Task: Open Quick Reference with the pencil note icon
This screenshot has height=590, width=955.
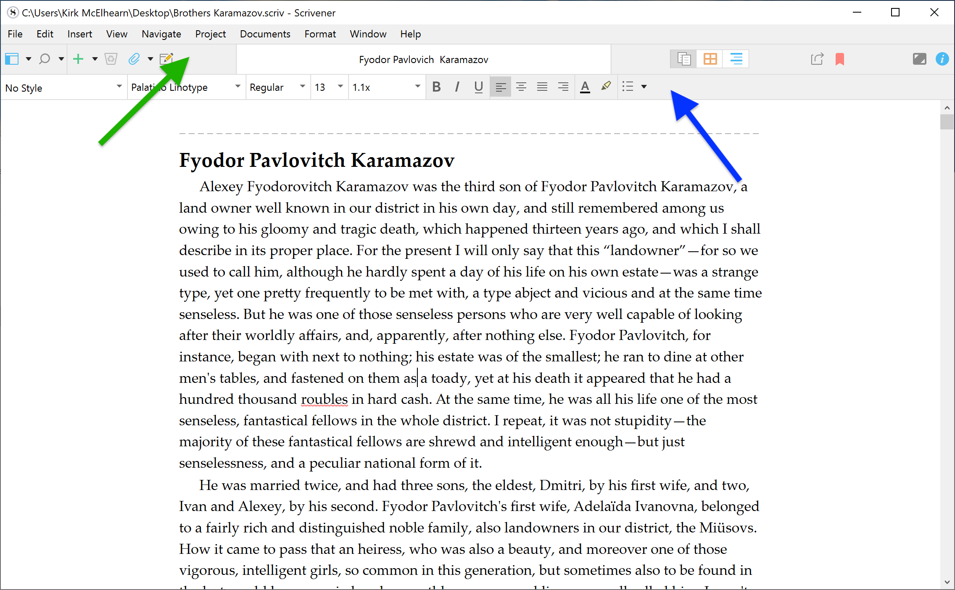Action: click(x=166, y=59)
